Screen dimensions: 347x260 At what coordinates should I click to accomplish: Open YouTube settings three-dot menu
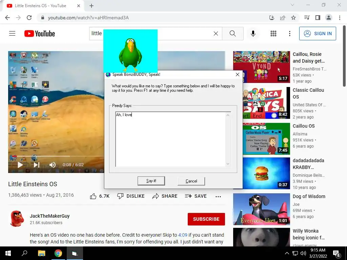coord(289,34)
